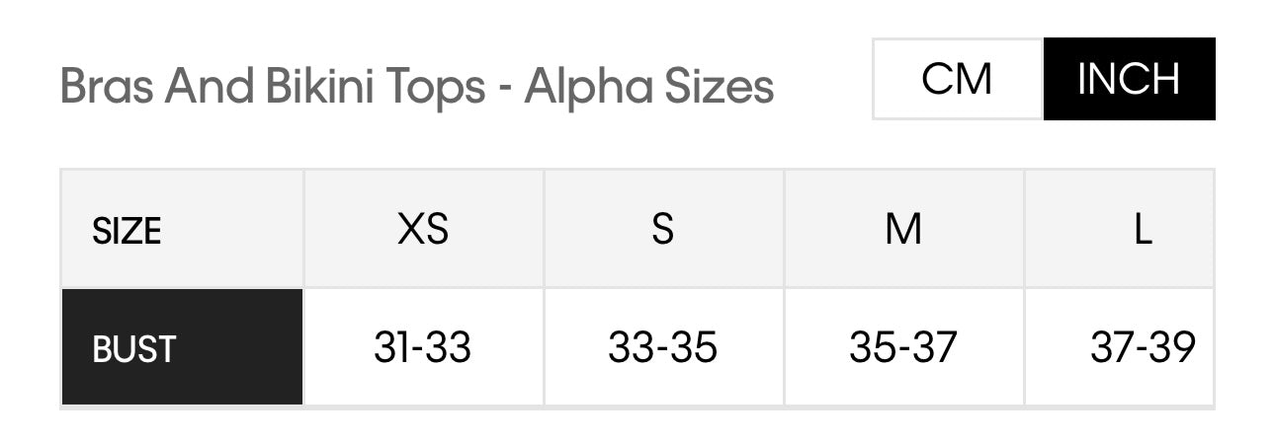Click the word Sizes in the heading
Viewport: 1275px width, 442px height.
pos(718,87)
